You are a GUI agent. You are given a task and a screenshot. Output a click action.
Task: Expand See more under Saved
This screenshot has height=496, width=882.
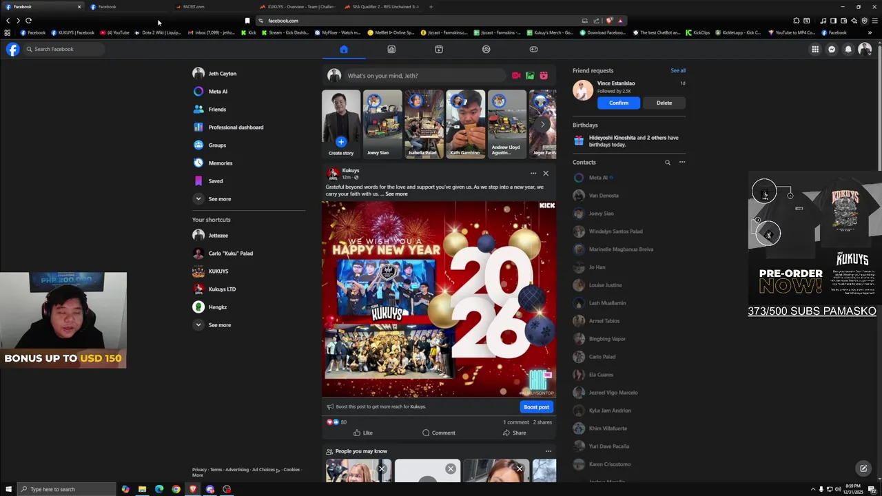tap(248, 199)
